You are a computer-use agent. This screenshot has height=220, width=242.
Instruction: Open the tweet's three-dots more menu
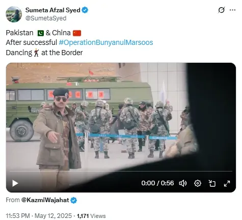pyautogui.click(x=232, y=10)
